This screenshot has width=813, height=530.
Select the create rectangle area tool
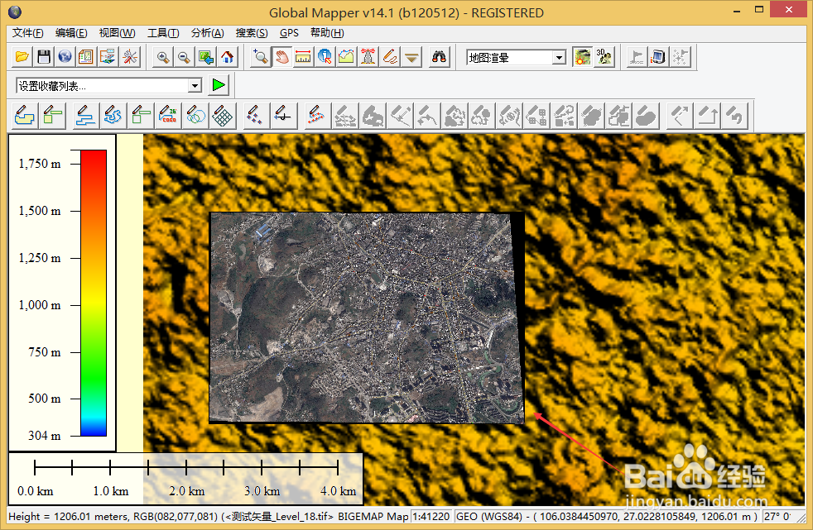click(53, 116)
